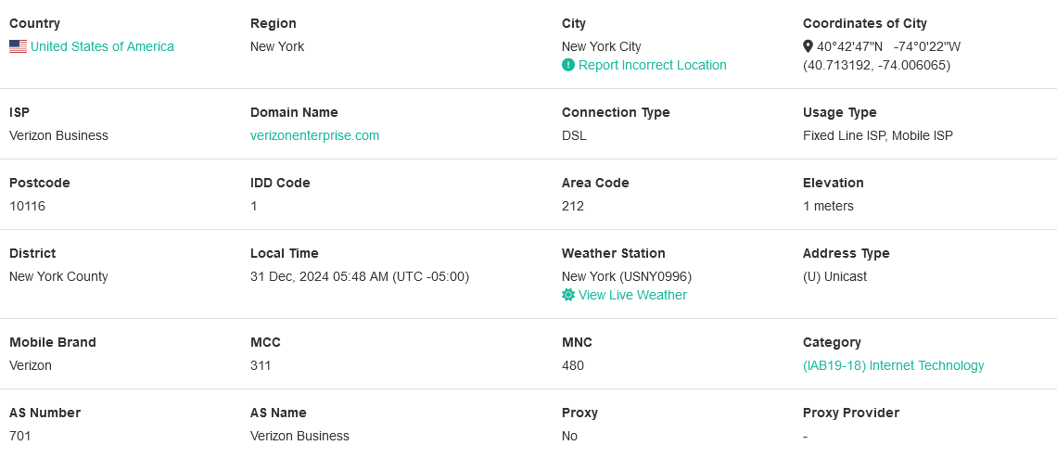Open the View Live Weather link
Viewport: 1057px width, 458px height.
pyautogui.click(x=632, y=295)
